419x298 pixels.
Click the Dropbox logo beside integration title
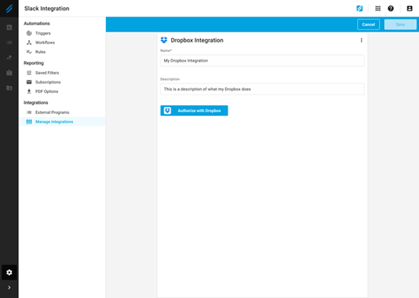point(164,40)
